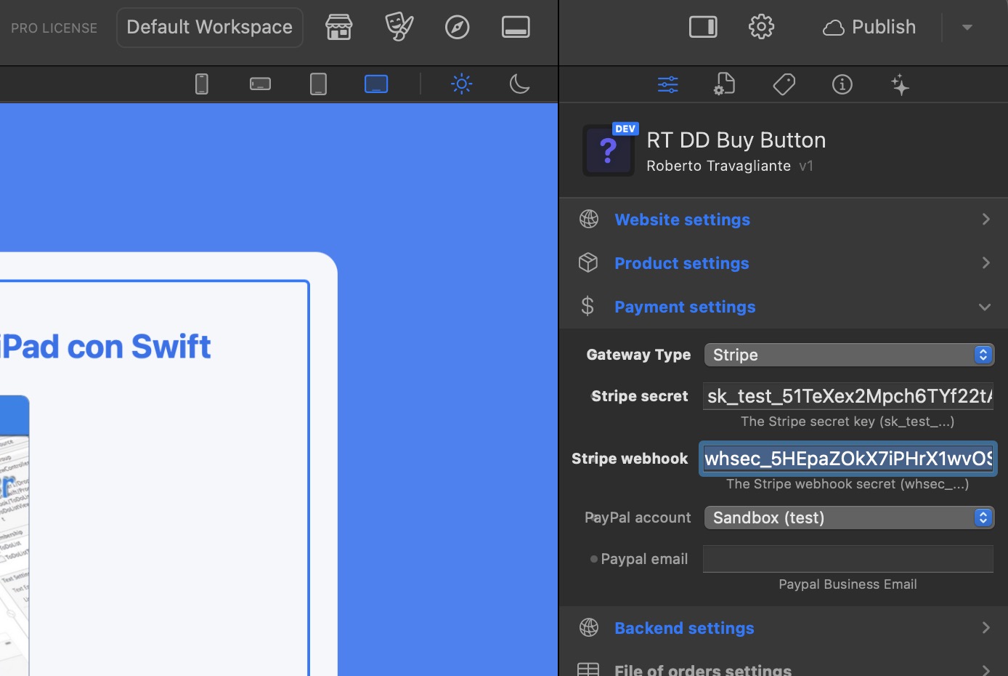
Task: Open the Publish options dropdown arrow
Action: tap(967, 28)
